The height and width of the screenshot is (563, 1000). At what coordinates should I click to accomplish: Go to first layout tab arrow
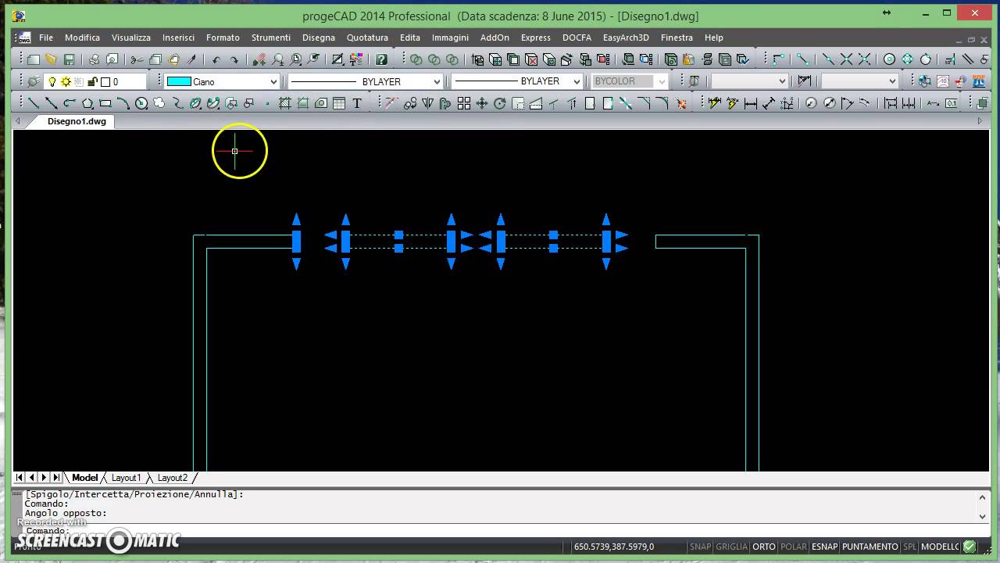(20, 478)
